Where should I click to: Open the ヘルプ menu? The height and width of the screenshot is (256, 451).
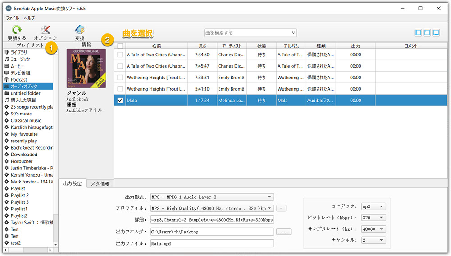tap(29, 18)
